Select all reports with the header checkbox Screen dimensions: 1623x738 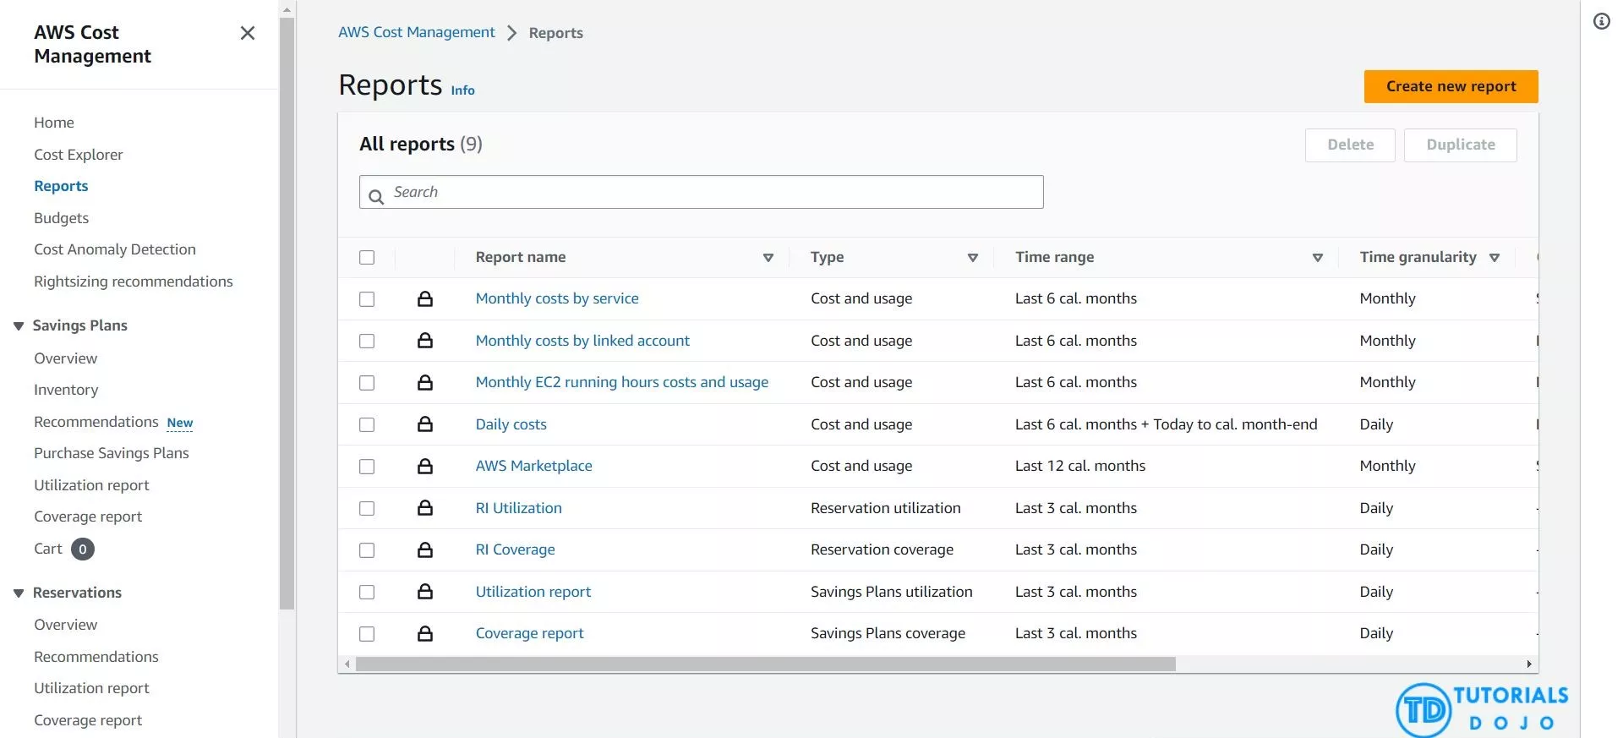click(367, 257)
